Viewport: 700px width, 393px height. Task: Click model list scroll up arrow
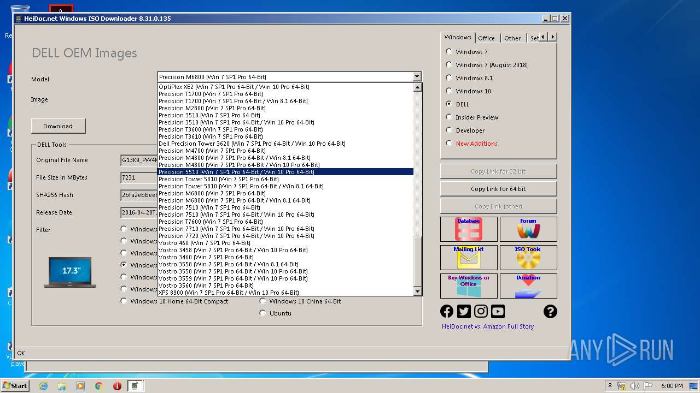tap(418, 87)
